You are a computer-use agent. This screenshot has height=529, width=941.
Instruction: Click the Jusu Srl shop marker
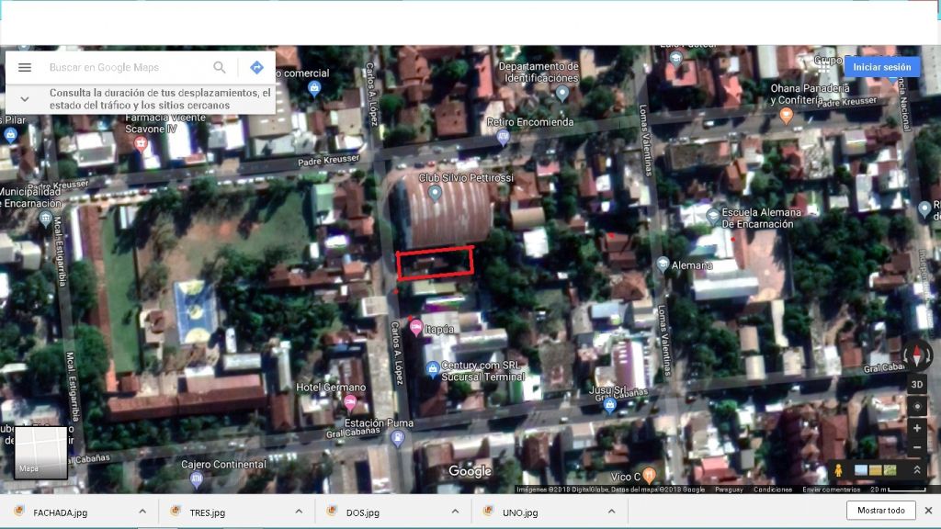coord(609,405)
